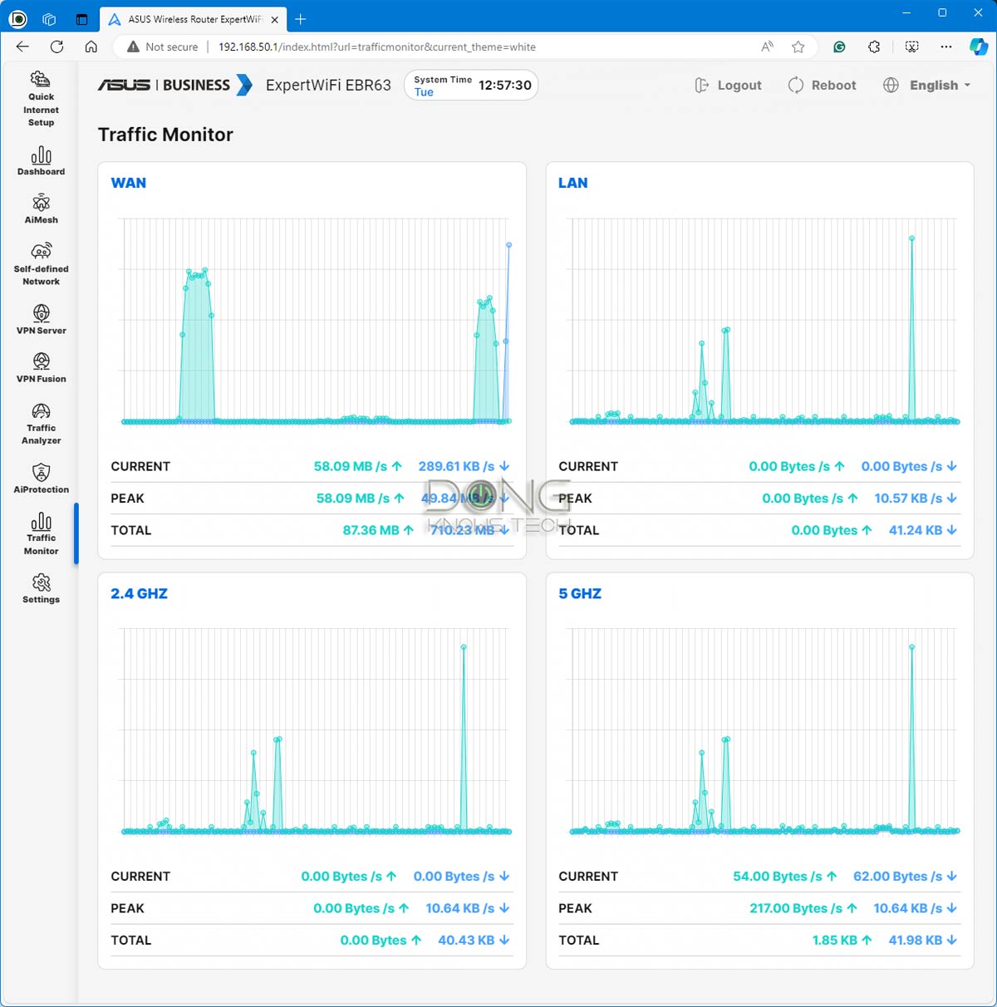The height and width of the screenshot is (1007, 997).
Task: Click 5 GHz current upload 54.00 Bytes/s
Action: 785,877
